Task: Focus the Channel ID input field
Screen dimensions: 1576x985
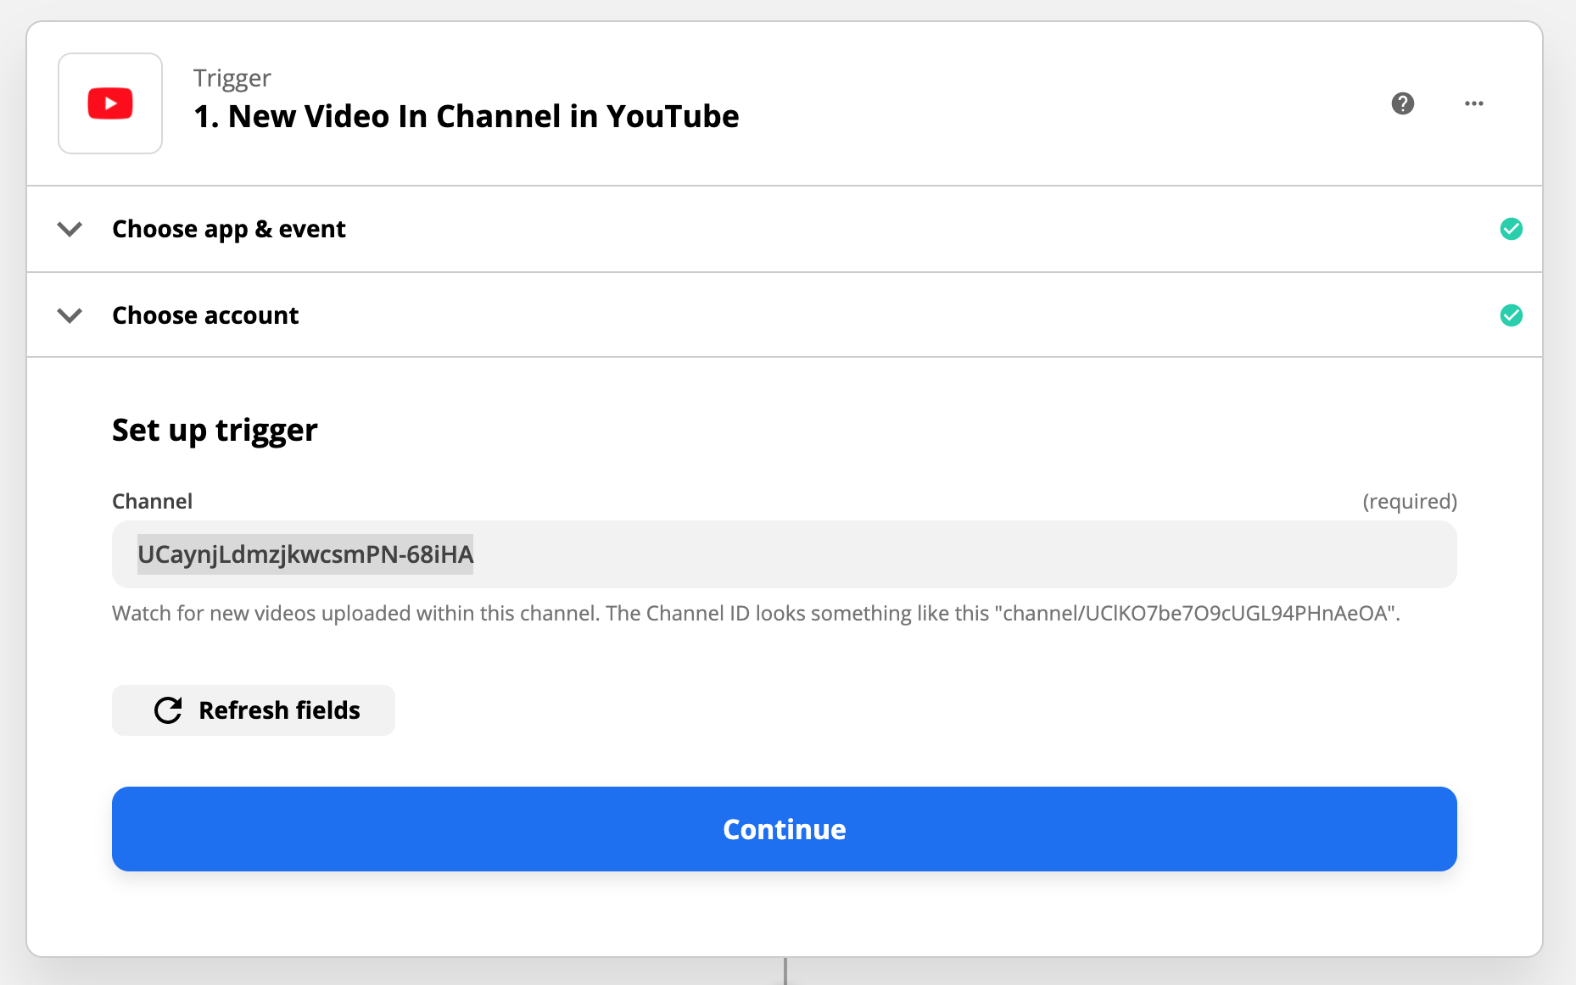Action: pos(785,554)
